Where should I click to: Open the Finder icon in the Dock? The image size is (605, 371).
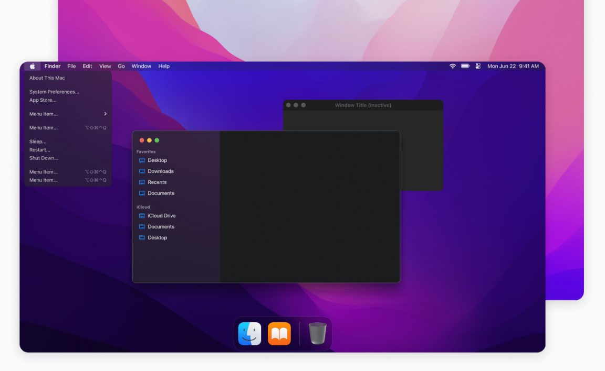(x=248, y=333)
